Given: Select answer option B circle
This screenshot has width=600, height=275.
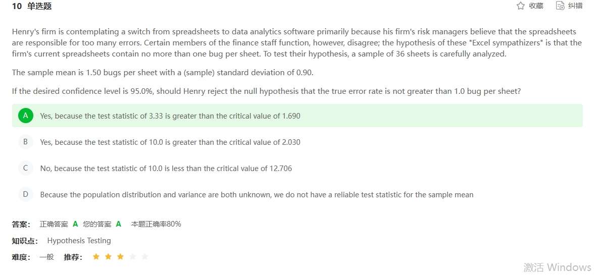Looking at the screenshot, I should pyautogui.click(x=25, y=142).
